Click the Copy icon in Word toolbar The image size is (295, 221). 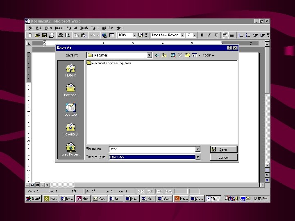pos(76,35)
